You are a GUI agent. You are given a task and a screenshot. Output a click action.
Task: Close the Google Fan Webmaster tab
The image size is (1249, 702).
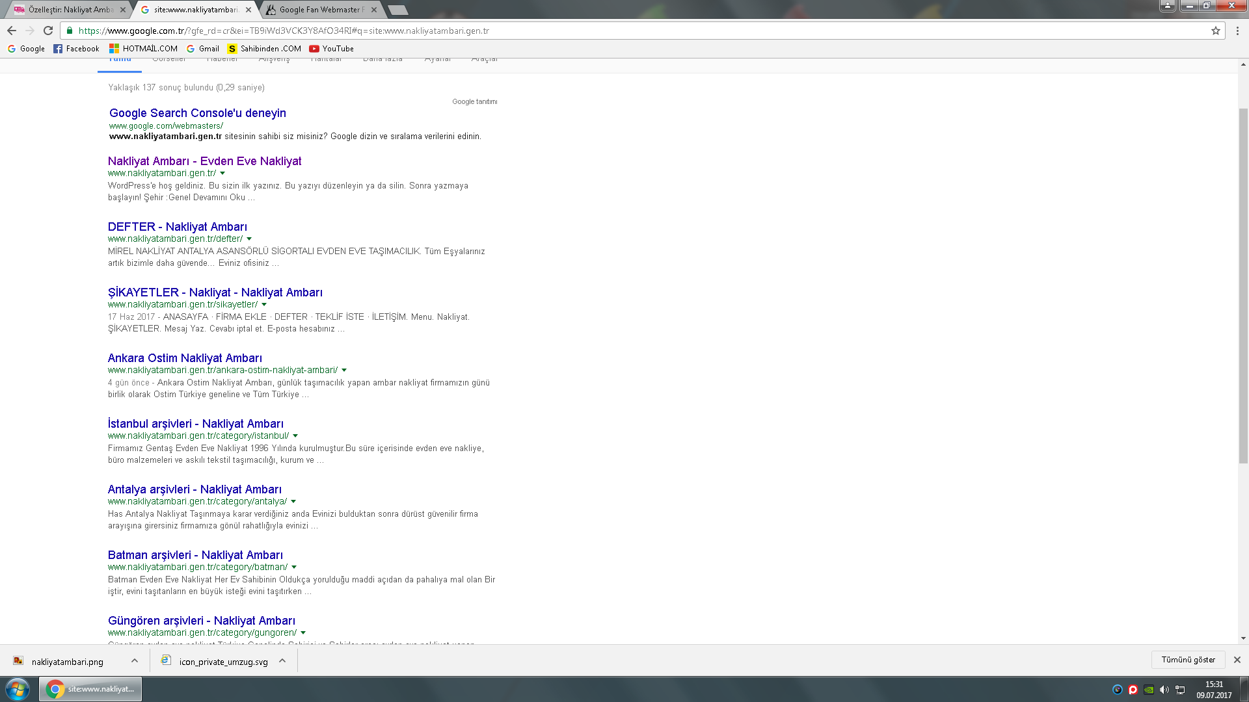click(374, 10)
